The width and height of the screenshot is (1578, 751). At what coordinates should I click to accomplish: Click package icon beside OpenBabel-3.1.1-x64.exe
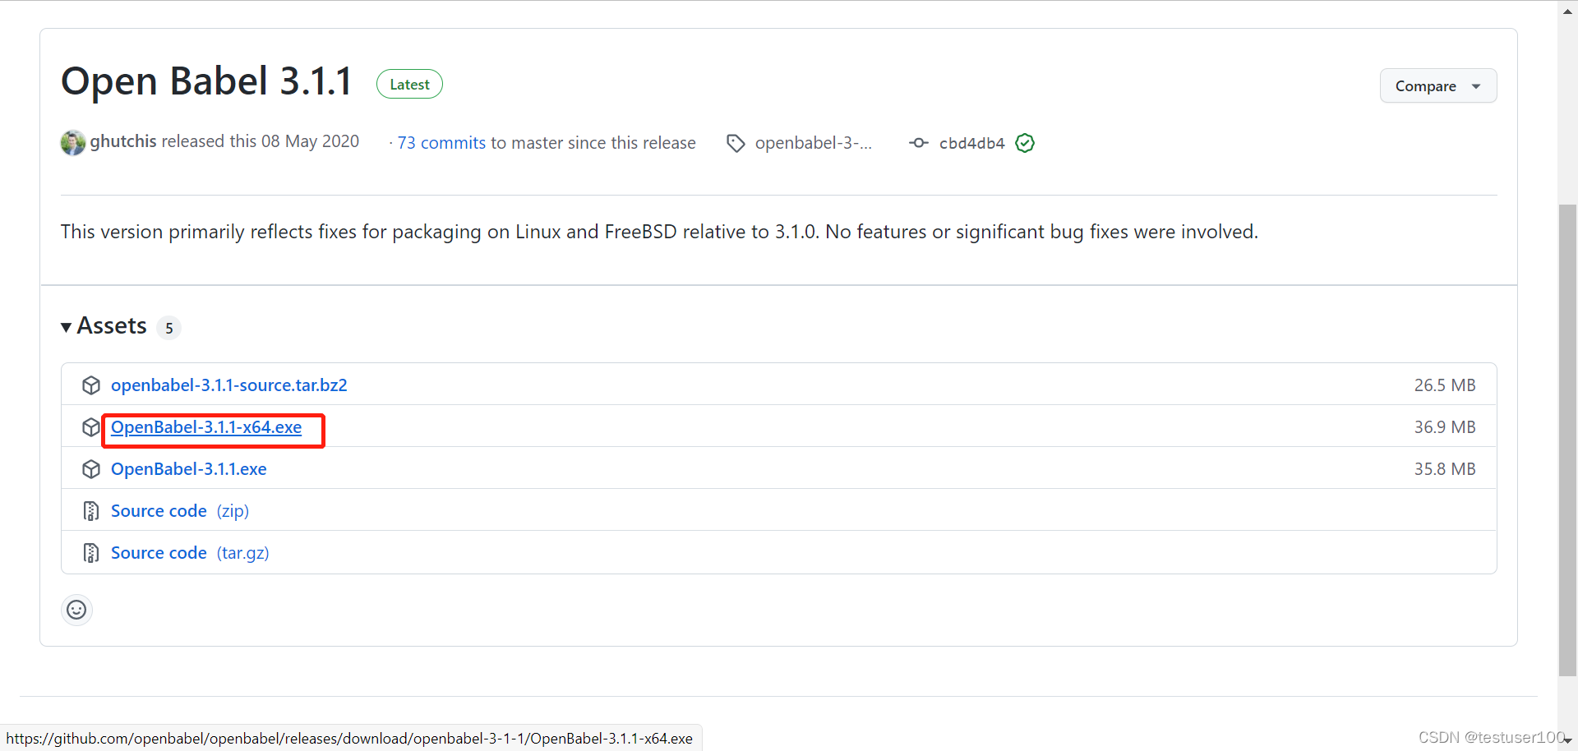(x=91, y=427)
